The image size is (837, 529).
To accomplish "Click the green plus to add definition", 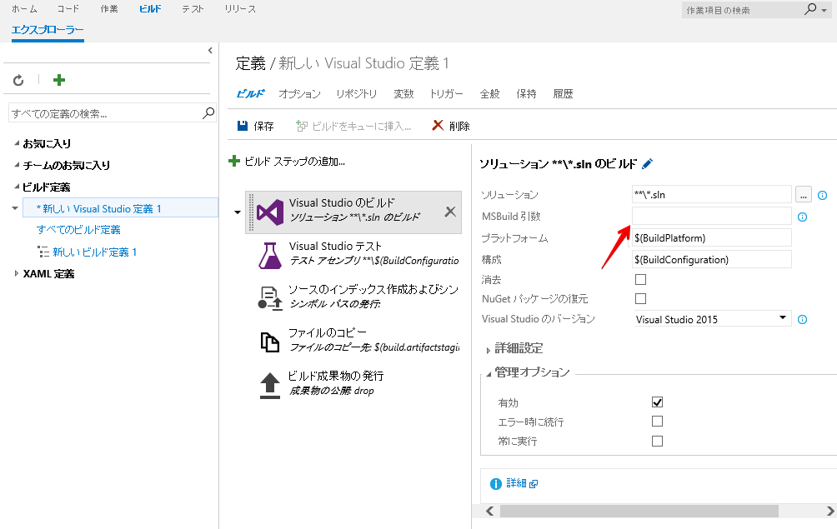I will pyautogui.click(x=59, y=80).
